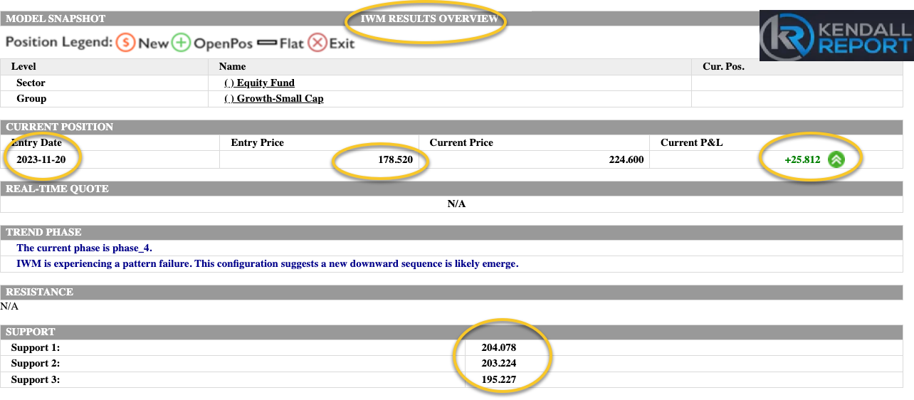
Task: Click the Support 2 label
Action: click(36, 364)
